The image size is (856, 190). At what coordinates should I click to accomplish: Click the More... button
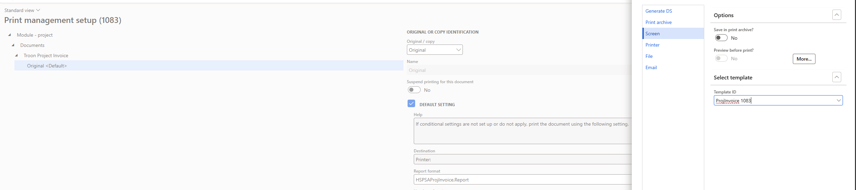tap(804, 59)
